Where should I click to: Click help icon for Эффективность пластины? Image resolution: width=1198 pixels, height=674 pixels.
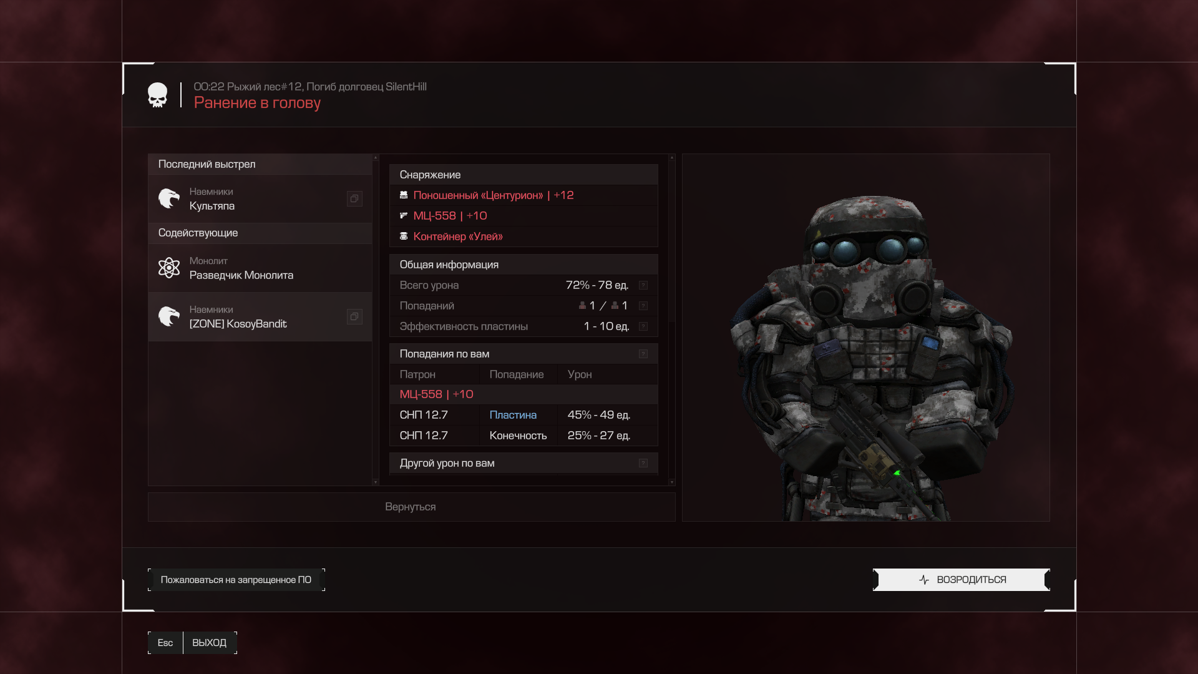[643, 326]
